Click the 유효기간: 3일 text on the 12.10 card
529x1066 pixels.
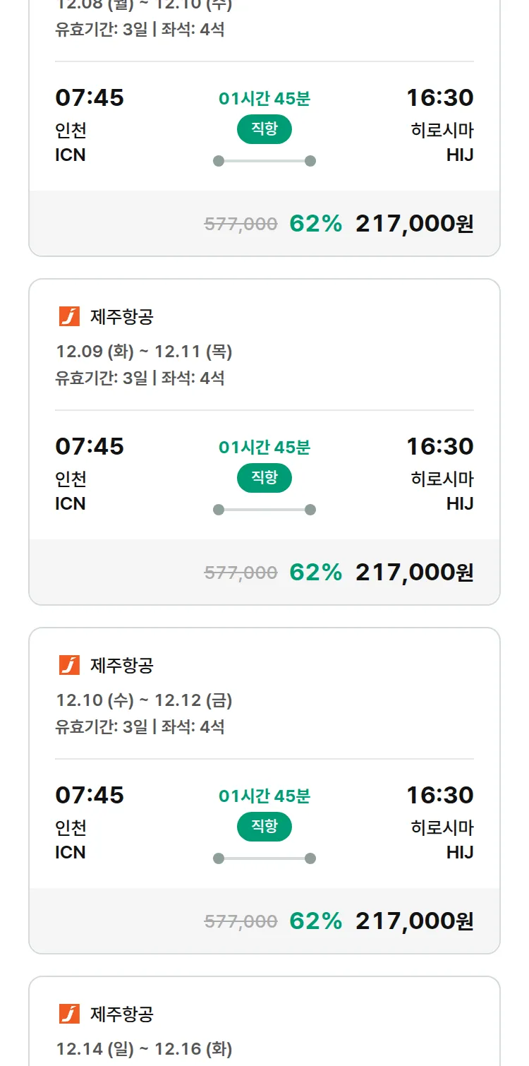102,726
